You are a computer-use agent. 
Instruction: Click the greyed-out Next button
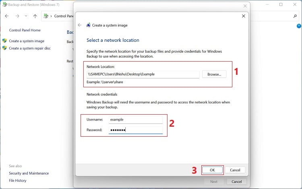(x=214, y=181)
